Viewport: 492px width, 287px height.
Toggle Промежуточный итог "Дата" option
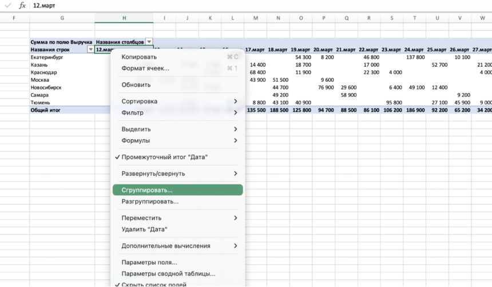click(177, 157)
